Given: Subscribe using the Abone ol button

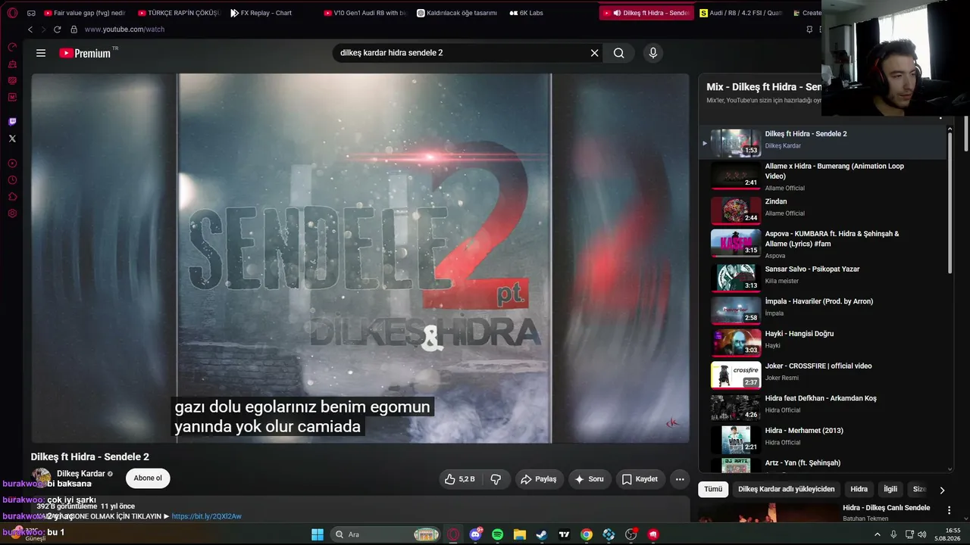Looking at the screenshot, I should coord(148,478).
